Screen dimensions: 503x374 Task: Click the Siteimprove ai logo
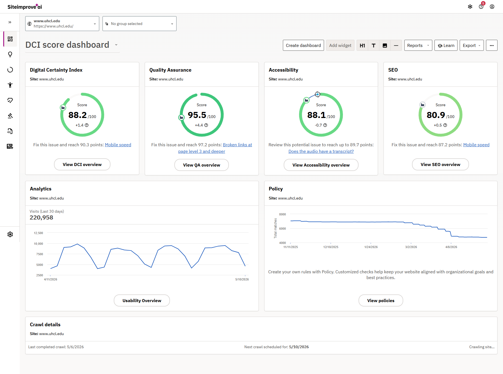coord(25,7)
